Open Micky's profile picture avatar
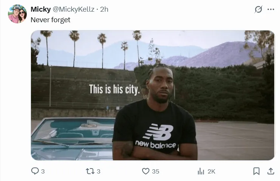Screen dimensions: 280x181 coord(17,14)
